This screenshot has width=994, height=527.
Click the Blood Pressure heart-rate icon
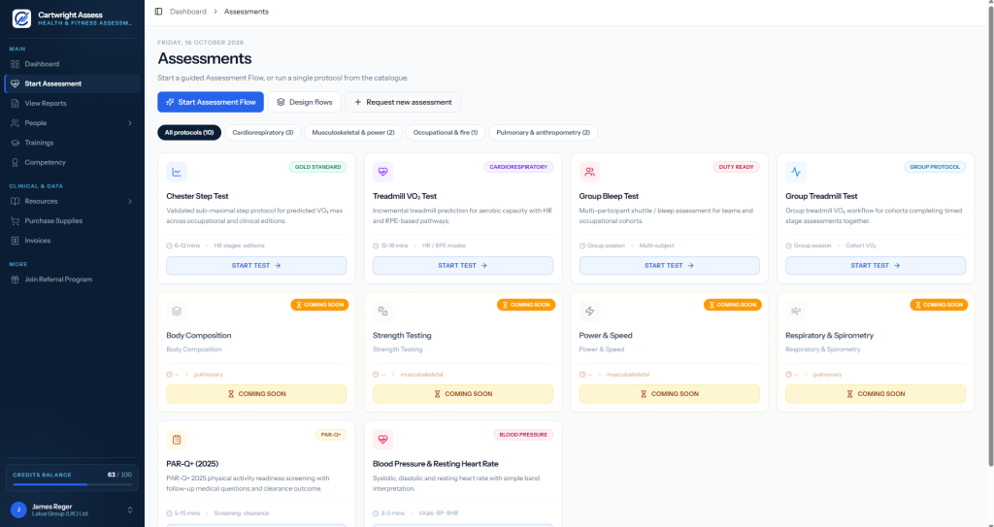click(x=382, y=440)
